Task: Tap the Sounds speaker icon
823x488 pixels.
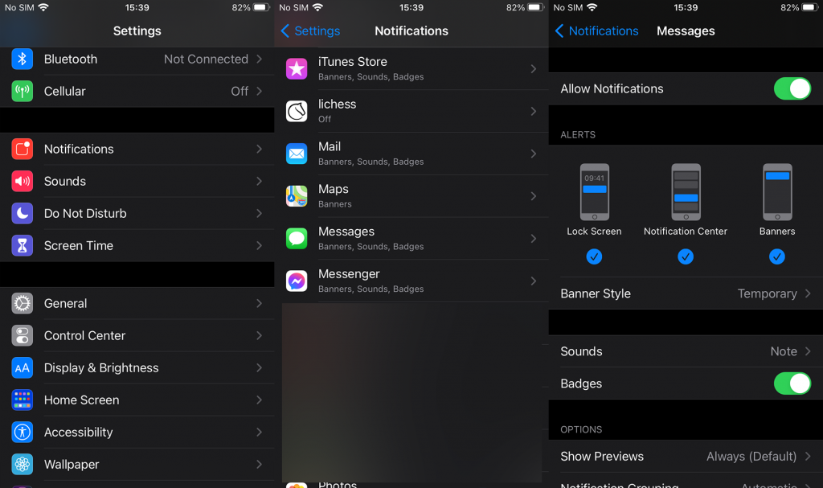Action: coord(22,181)
